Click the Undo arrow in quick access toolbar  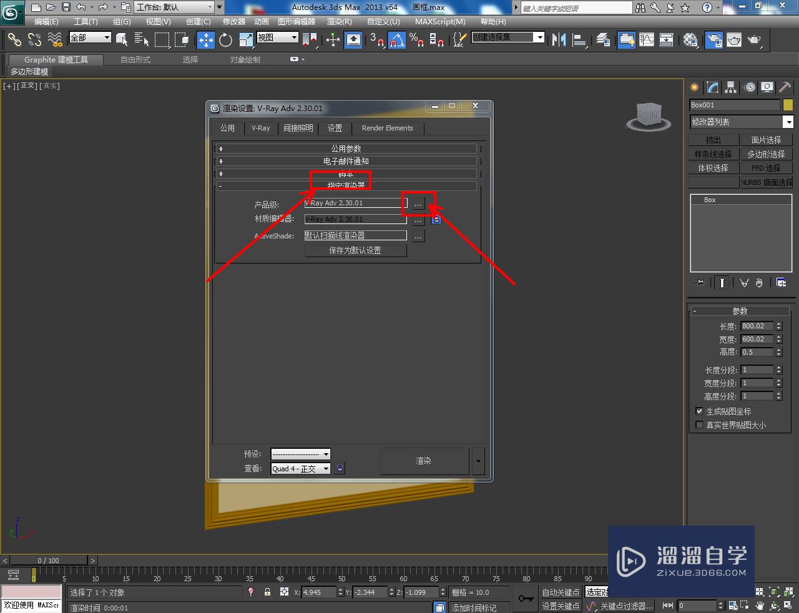pyautogui.click(x=81, y=7)
